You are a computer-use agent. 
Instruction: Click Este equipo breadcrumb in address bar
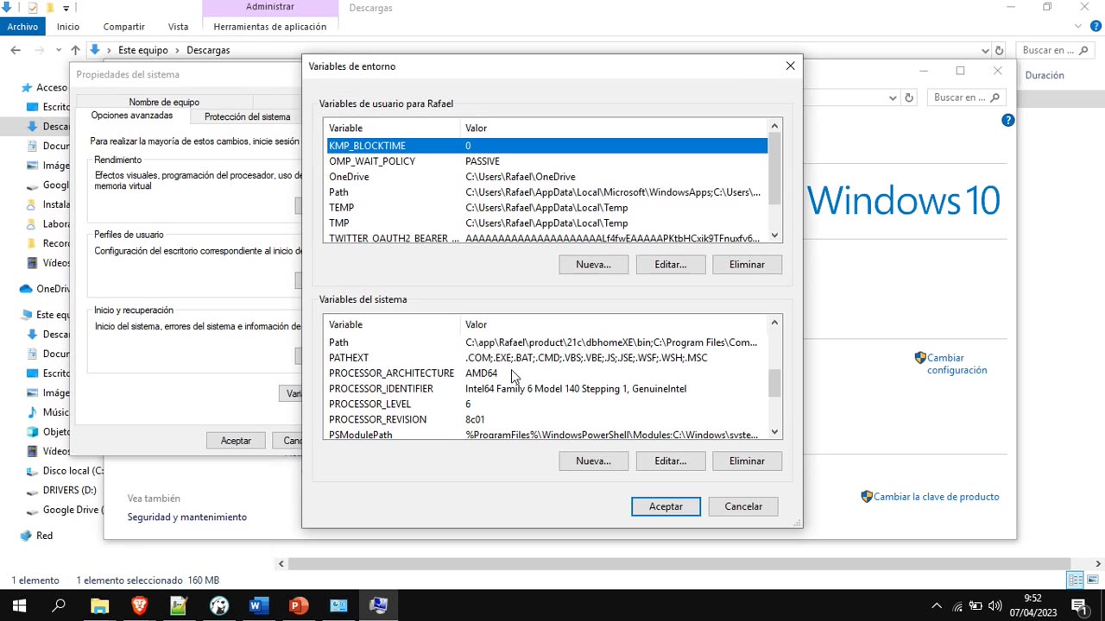click(x=142, y=50)
